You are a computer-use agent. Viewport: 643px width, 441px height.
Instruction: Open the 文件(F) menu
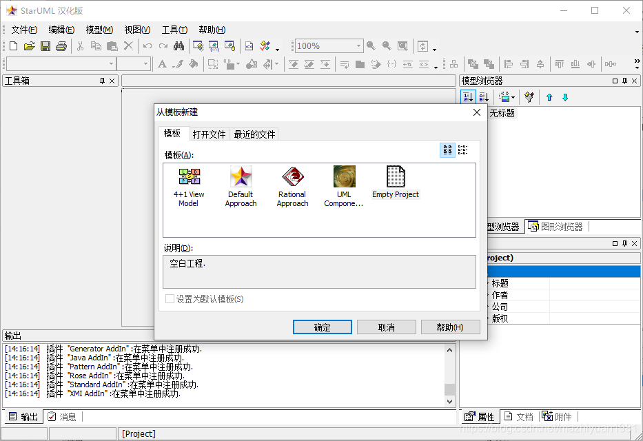click(x=24, y=30)
